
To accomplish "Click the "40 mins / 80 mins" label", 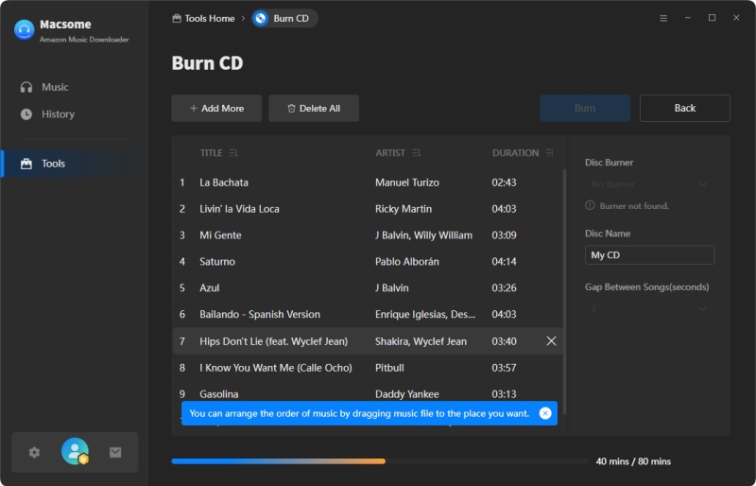I will click(633, 461).
